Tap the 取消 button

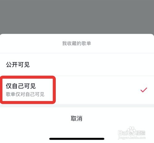[x=77, y=118]
